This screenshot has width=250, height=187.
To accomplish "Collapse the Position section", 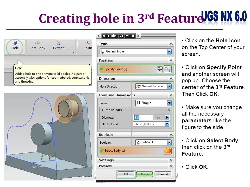I will click(x=171, y=60).
